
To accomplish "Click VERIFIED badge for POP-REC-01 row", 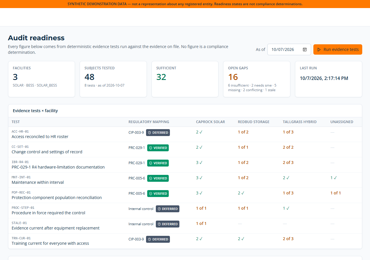I will click(x=158, y=194).
